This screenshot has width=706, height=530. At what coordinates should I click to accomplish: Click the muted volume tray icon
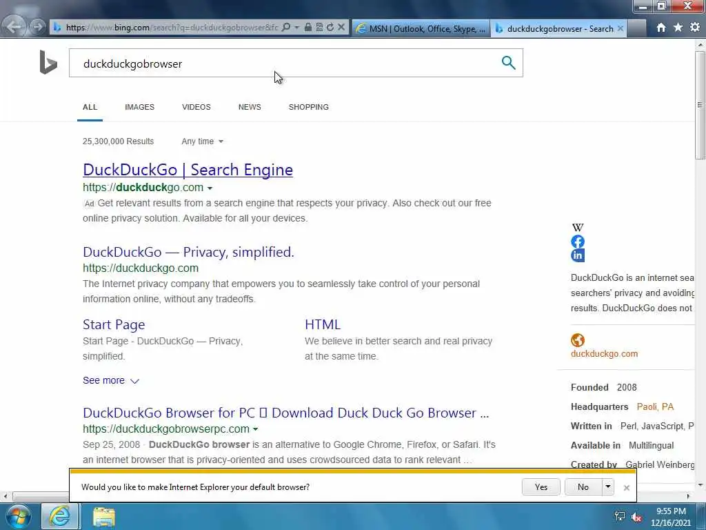click(x=636, y=517)
